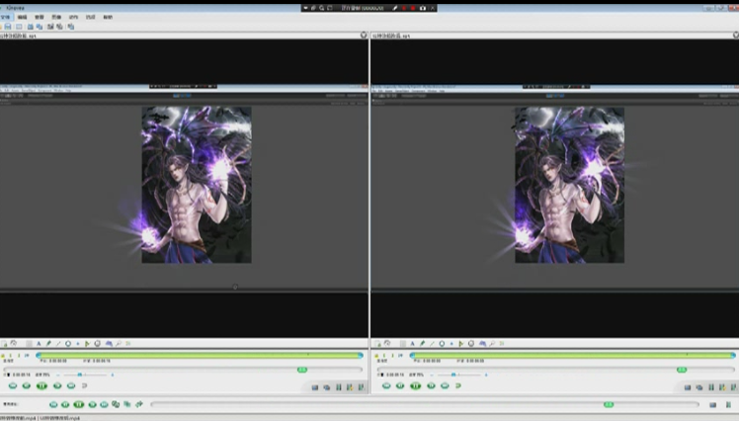This screenshot has height=421, width=739.
Task: Click the common timeline slider thumb
Action: 609,404
